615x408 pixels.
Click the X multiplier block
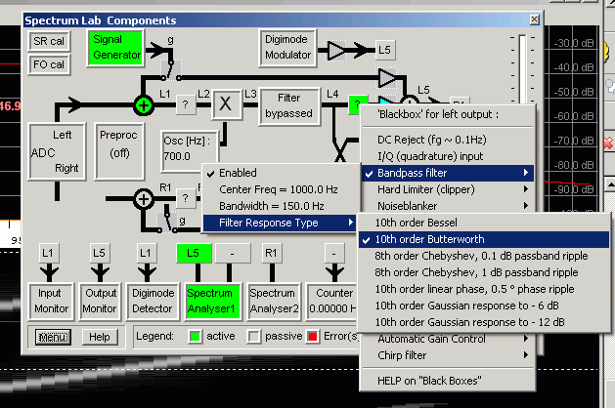(226, 104)
